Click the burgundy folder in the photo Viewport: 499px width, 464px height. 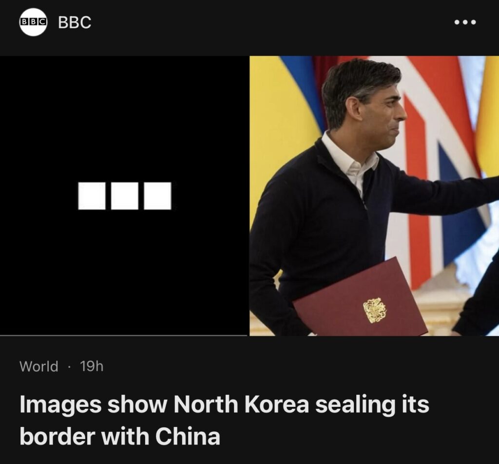360,298
